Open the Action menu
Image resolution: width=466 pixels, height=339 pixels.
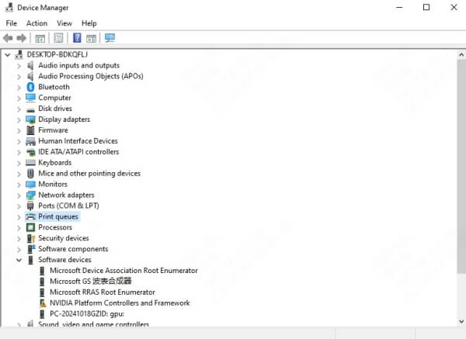coord(37,23)
